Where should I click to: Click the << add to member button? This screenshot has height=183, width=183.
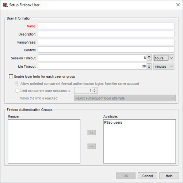tap(92, 132)
